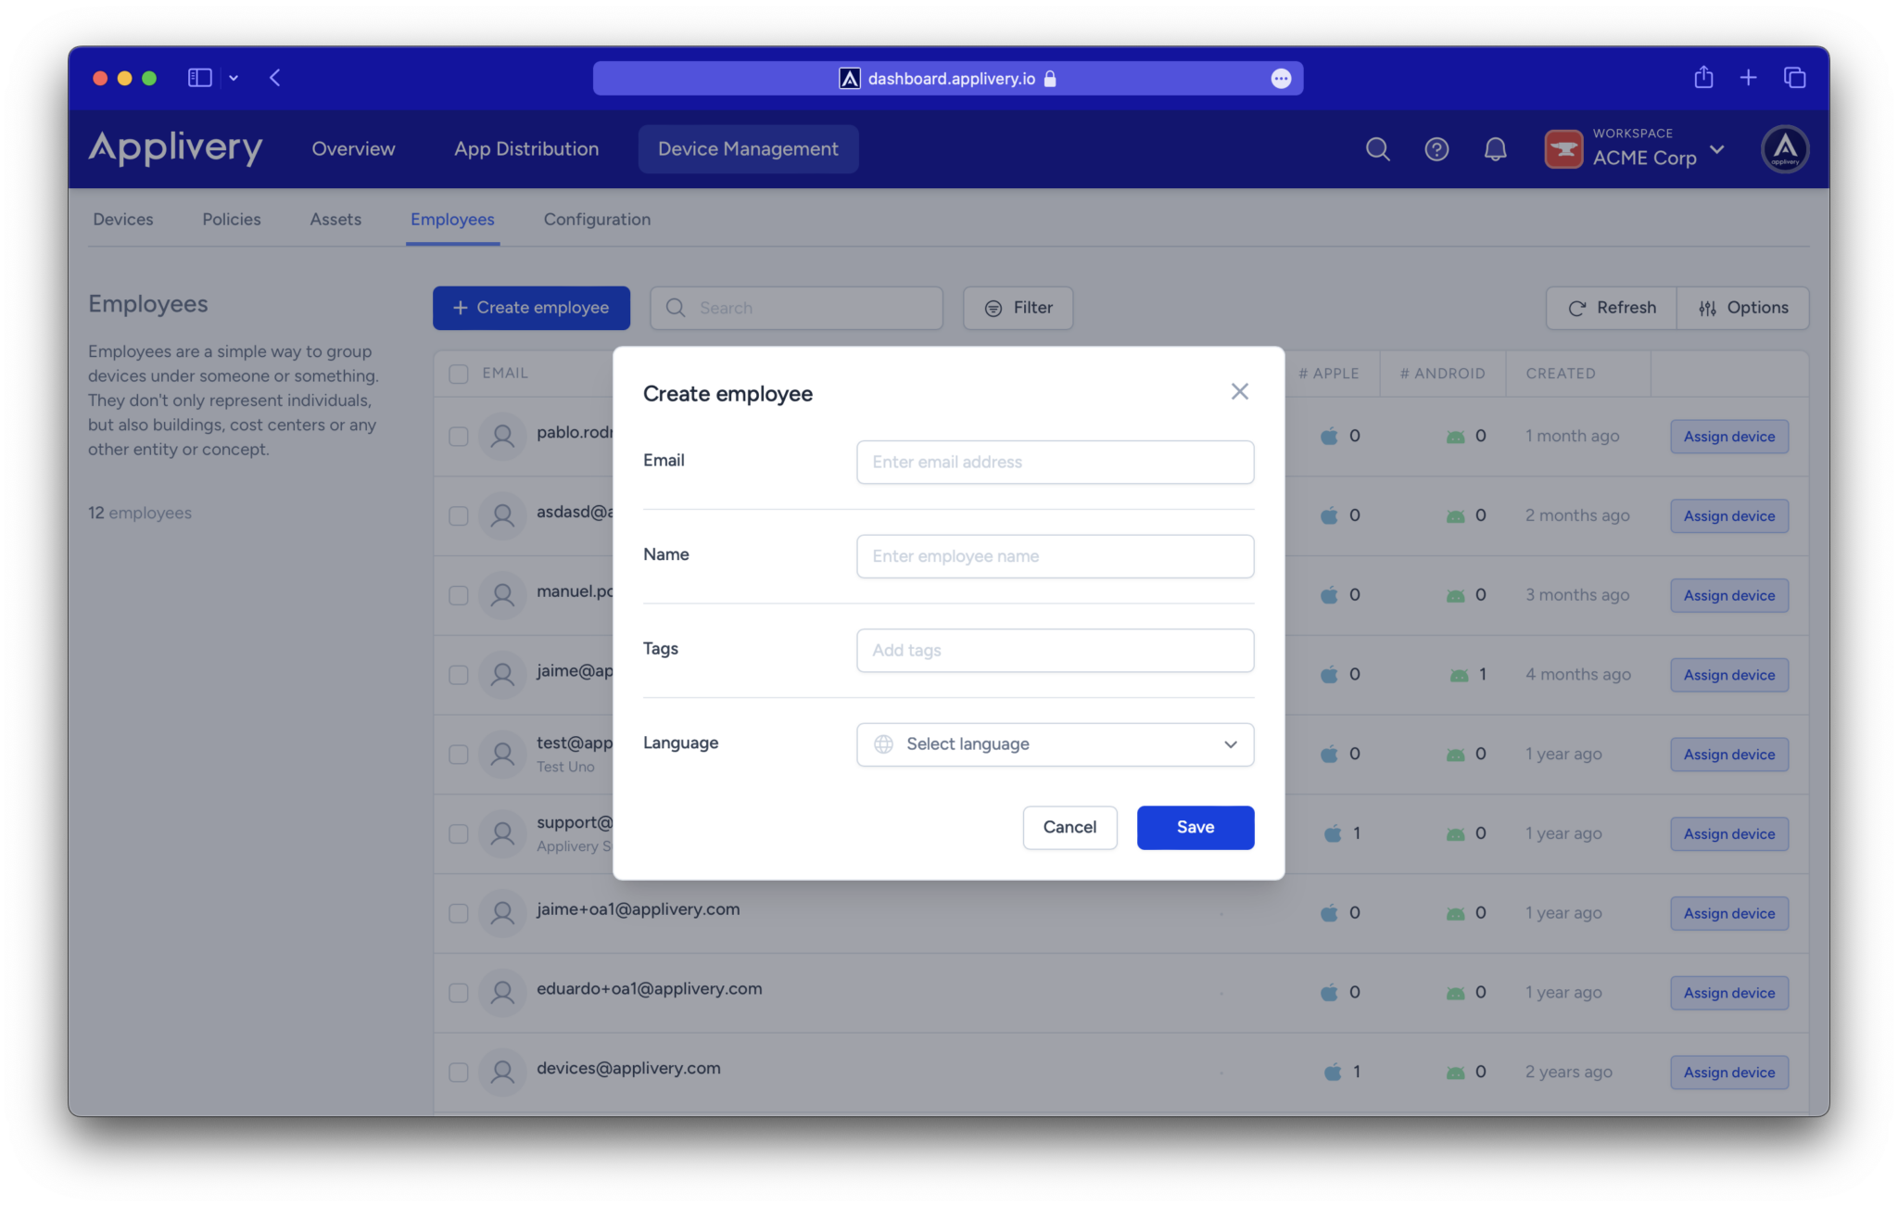Close the Create employee dialog
The image size is (1898, 1207).
point(1239,392)
